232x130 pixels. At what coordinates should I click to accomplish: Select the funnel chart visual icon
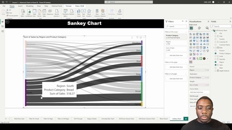tap(194, 41)
